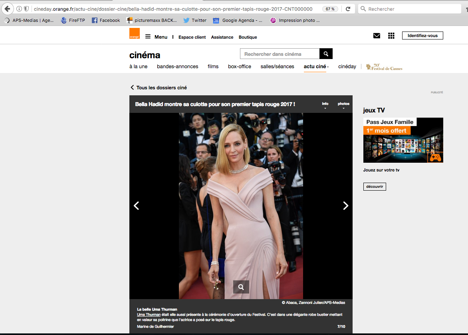Show next photo with right arrow
Viewport: 468px width, 335px height.
coord(345,205)
